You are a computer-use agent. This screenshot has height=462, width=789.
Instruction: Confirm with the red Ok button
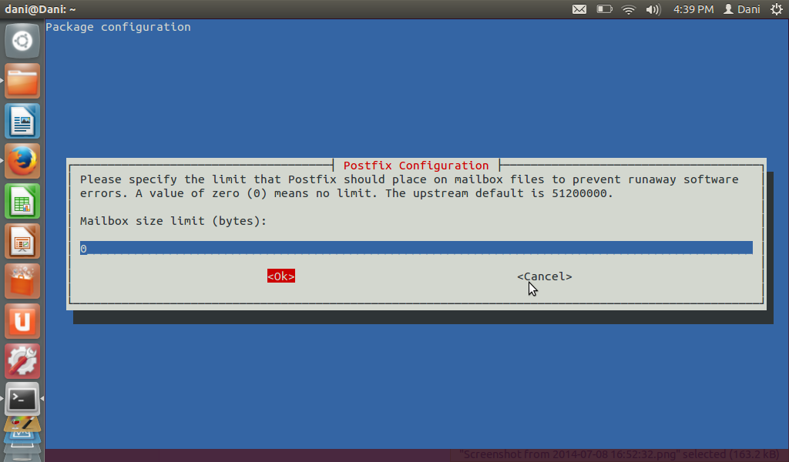point(280,276)
